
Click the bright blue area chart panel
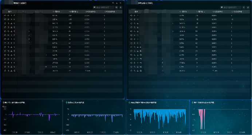point(158,117)
